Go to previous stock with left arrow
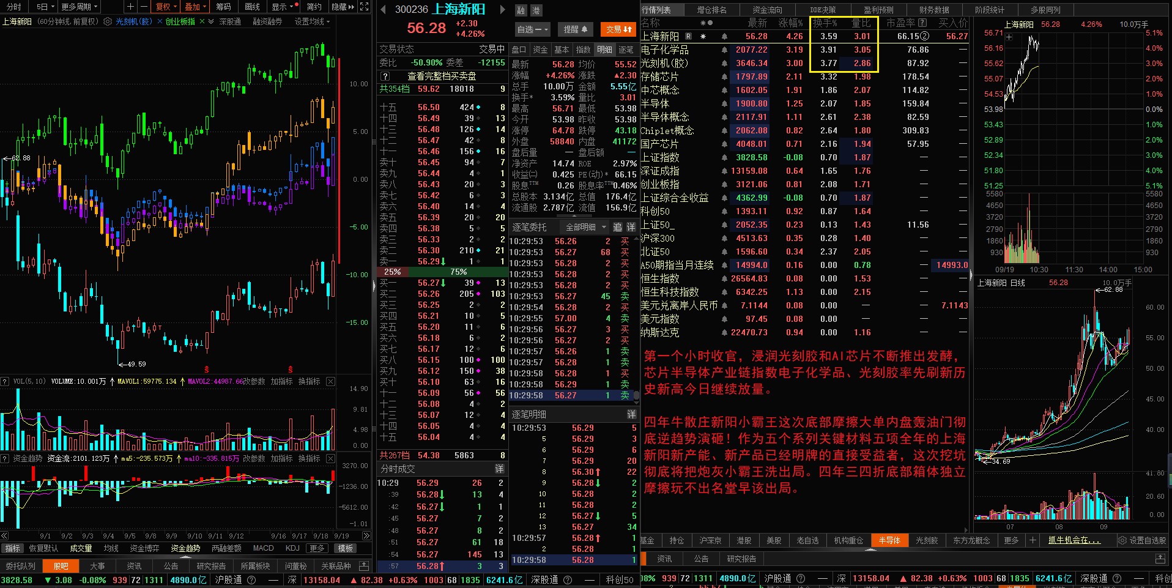 click(x=383, y=9)
